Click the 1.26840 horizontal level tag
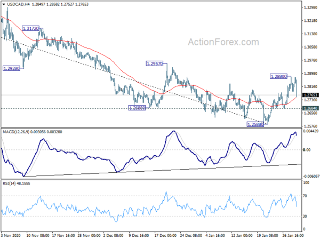The width and height of the screenshot is (320, 240). tap(310, 108)
